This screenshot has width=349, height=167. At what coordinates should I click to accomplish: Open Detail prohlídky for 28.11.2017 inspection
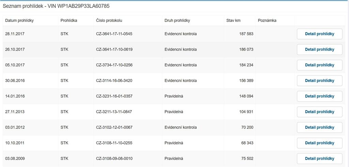click(x=319, y=34)
